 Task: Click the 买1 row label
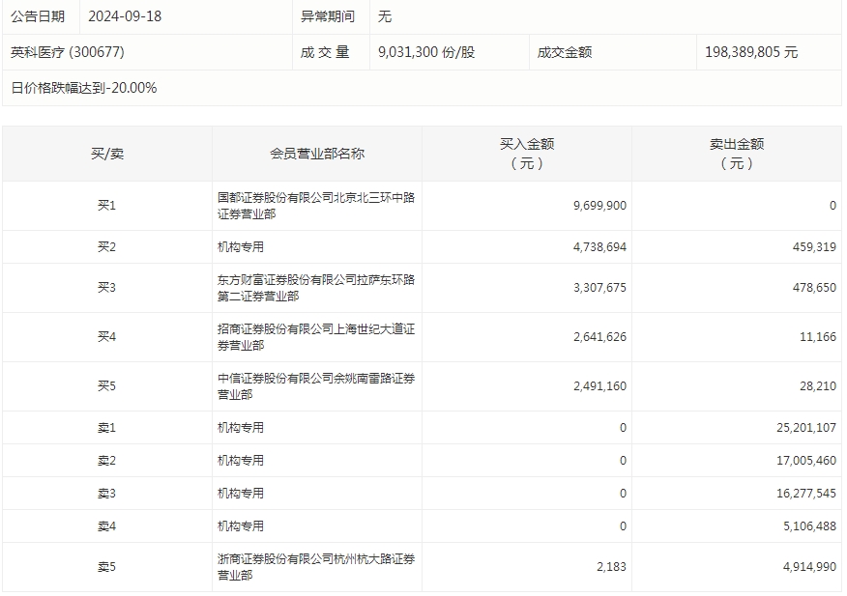[106, 206]
